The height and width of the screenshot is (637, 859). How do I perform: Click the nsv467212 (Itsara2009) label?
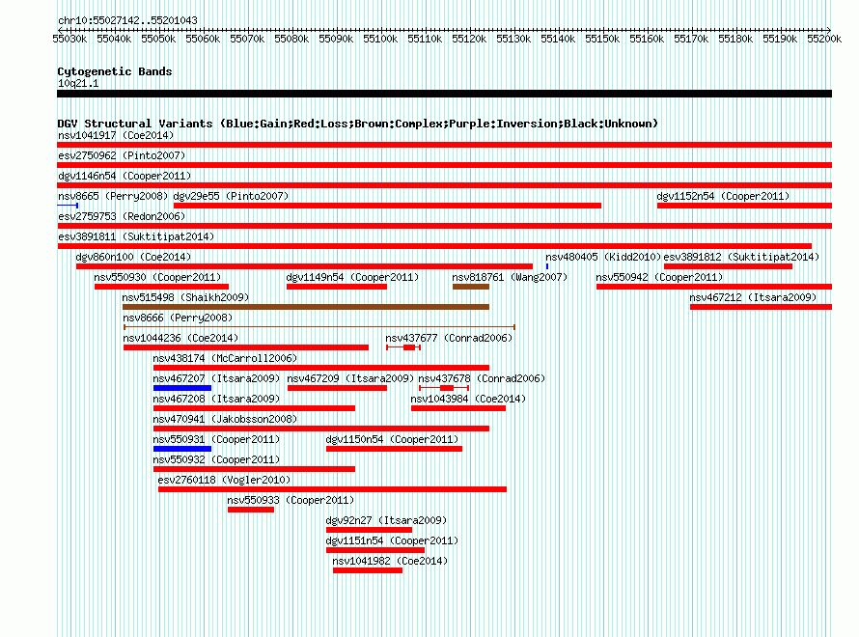753,297
